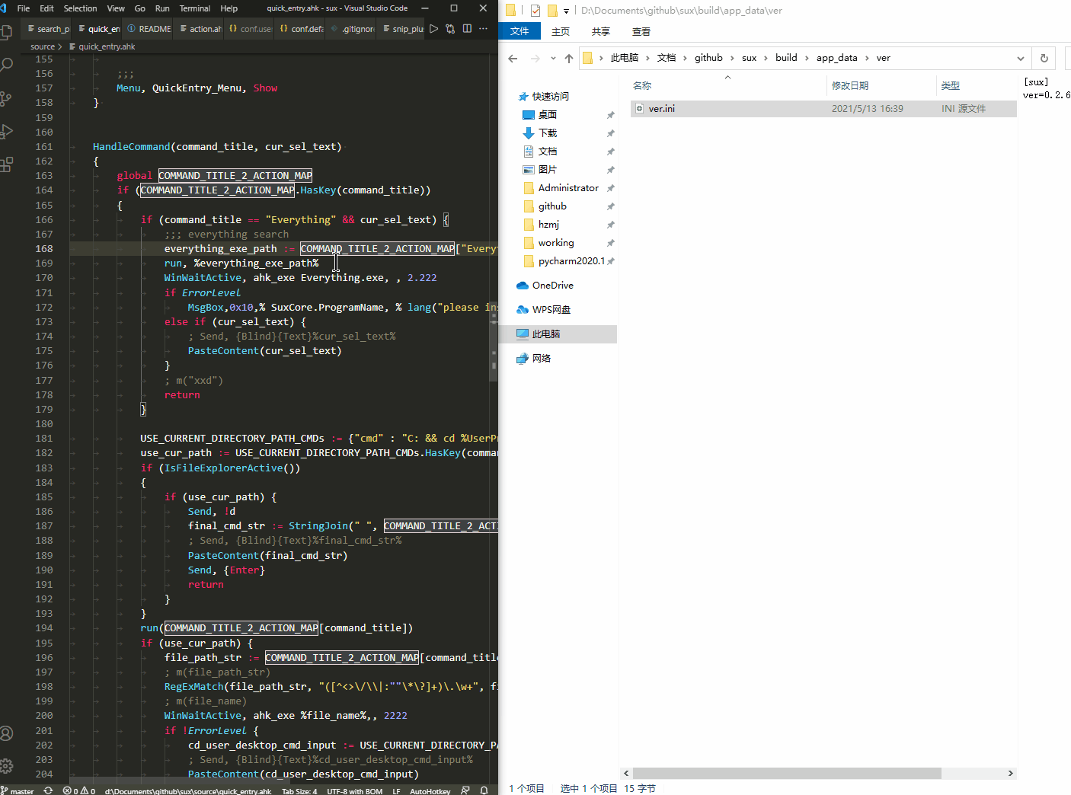Expand the chevron after build in address bar
The image size is (1071, 795).
(807, 58)
